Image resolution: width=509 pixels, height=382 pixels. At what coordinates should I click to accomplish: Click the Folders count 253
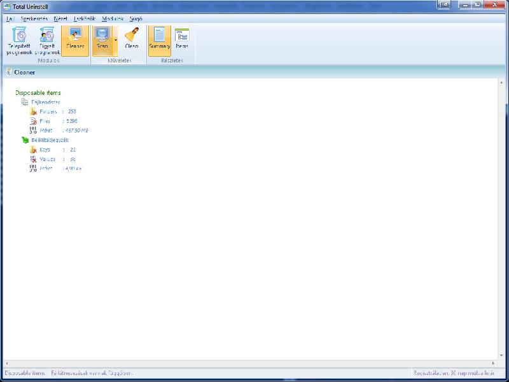72,111
